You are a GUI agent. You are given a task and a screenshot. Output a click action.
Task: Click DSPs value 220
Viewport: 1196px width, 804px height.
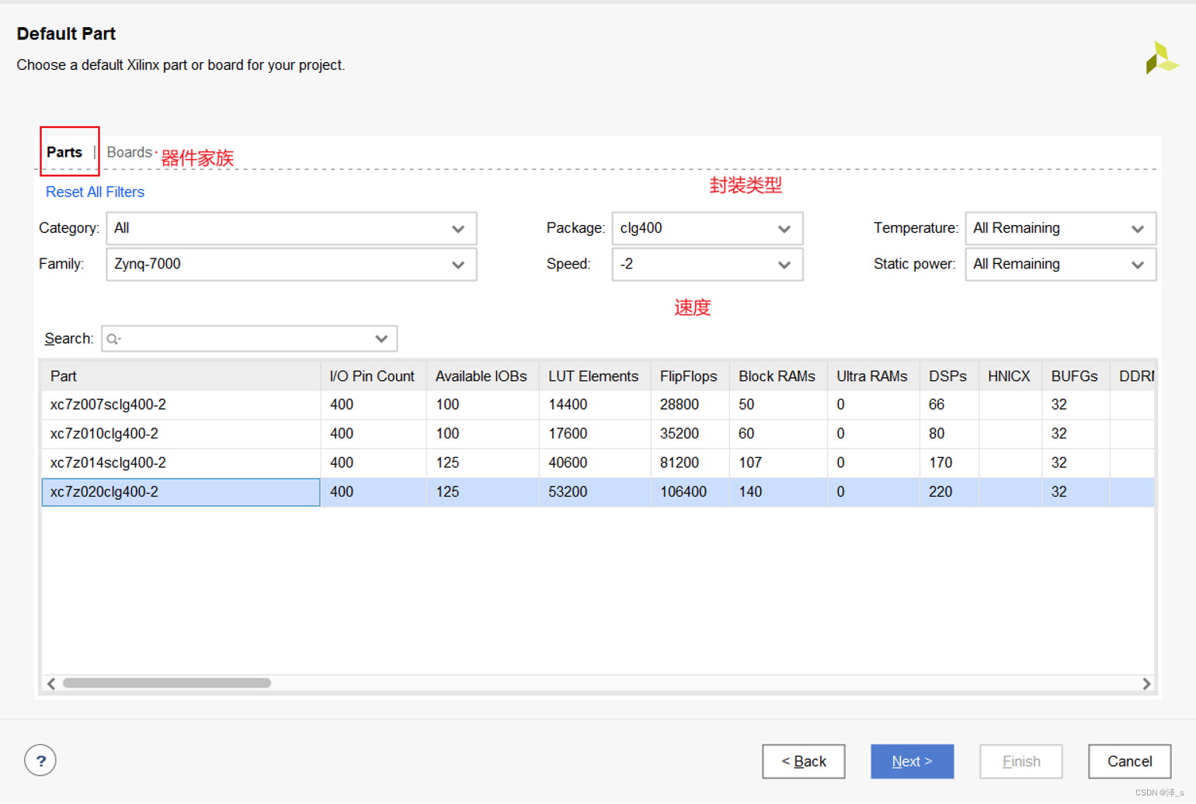pos(940,492)
